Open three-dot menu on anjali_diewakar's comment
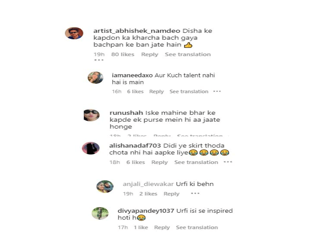 click(195, 194)
